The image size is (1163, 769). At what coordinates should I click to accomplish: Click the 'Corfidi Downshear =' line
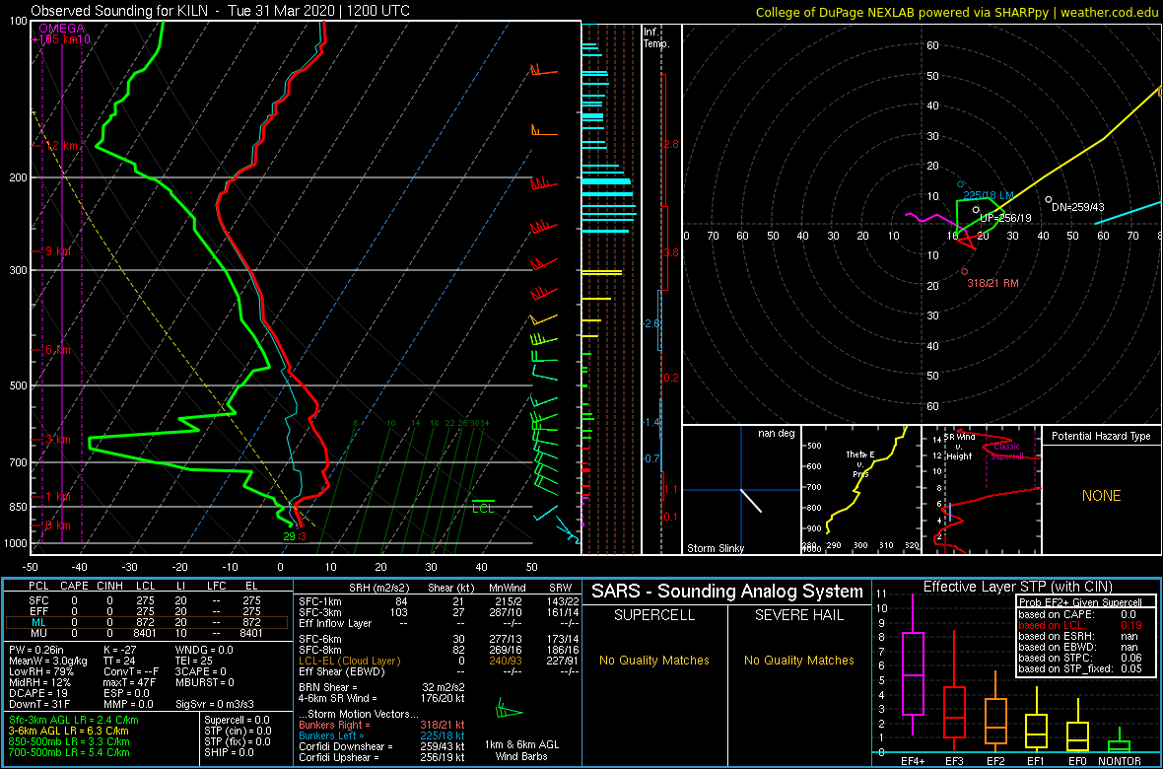pyautogui.click(x=381, y=746)
